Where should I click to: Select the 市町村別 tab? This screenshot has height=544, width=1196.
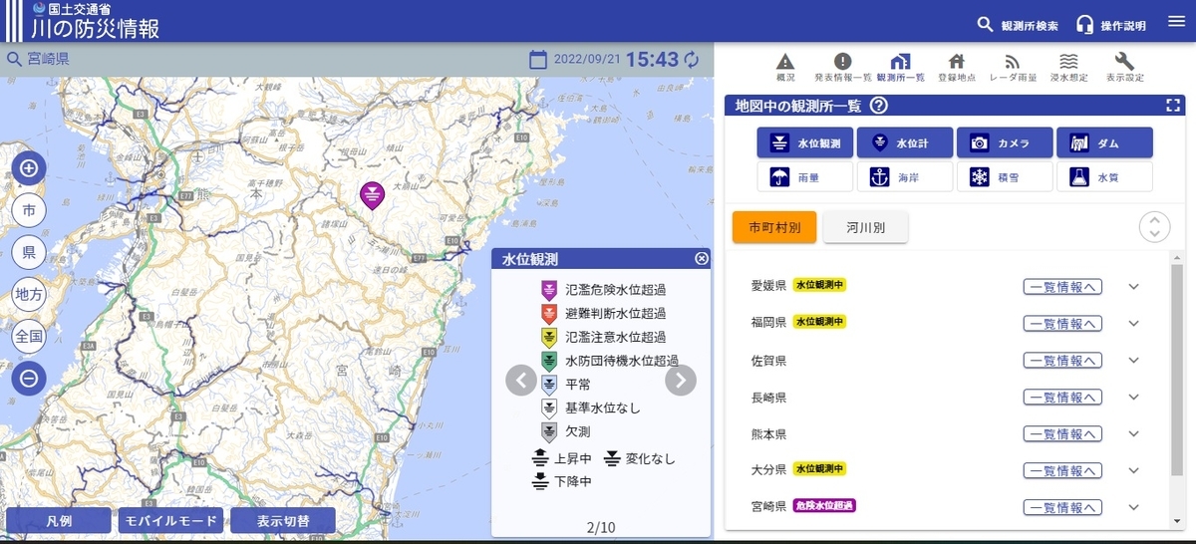click(x=774, y=227)
